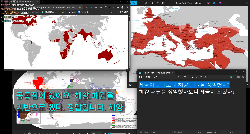Open the left more-options ellipsis in Photos toolbar
250x134 pixels.
point(169,3)
